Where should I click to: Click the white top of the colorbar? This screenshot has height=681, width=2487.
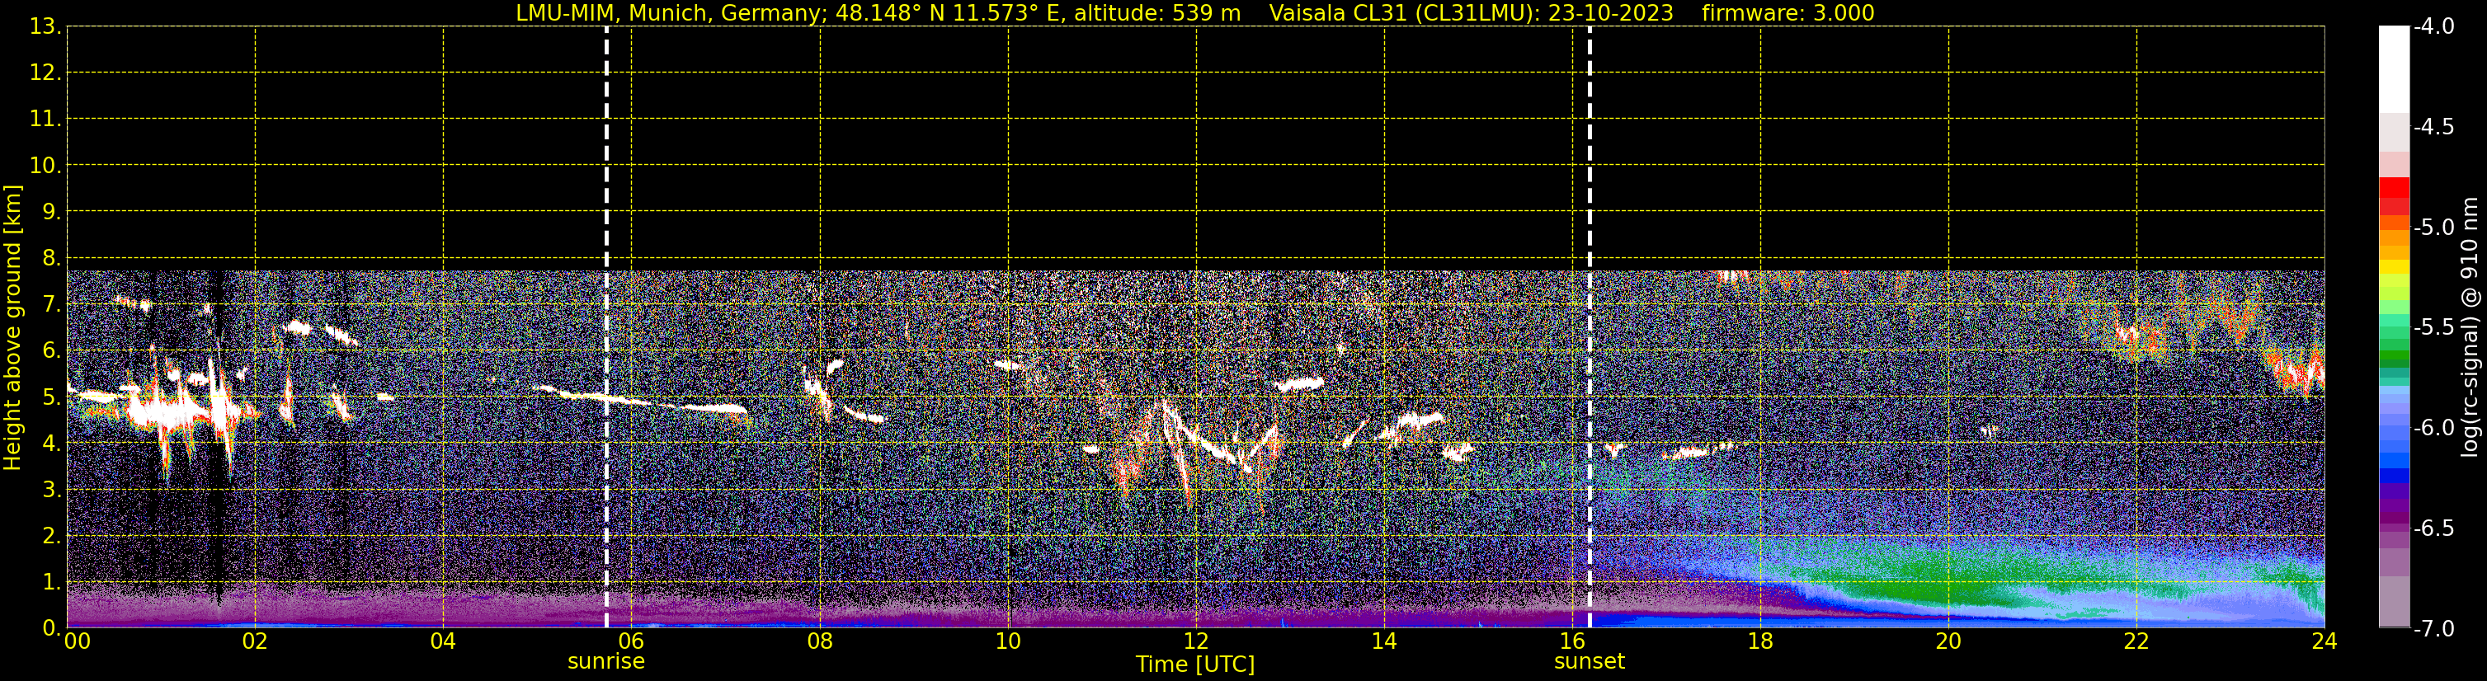[x=2393, y=69]
